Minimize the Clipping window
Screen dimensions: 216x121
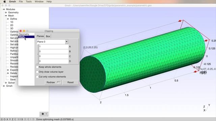(24, 31)
